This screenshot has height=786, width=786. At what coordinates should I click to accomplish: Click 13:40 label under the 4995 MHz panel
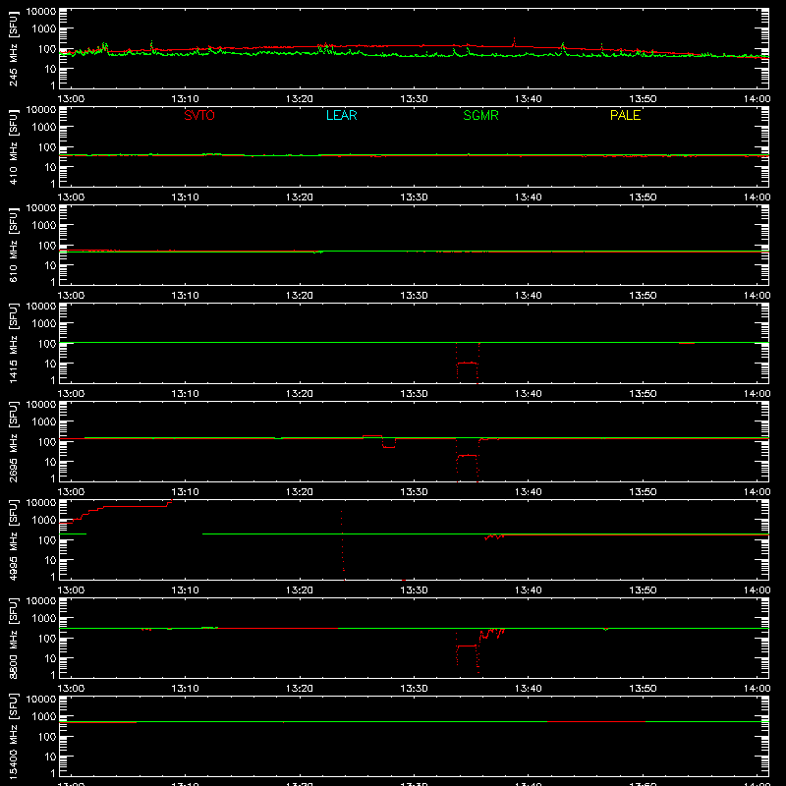click(529, 590)
